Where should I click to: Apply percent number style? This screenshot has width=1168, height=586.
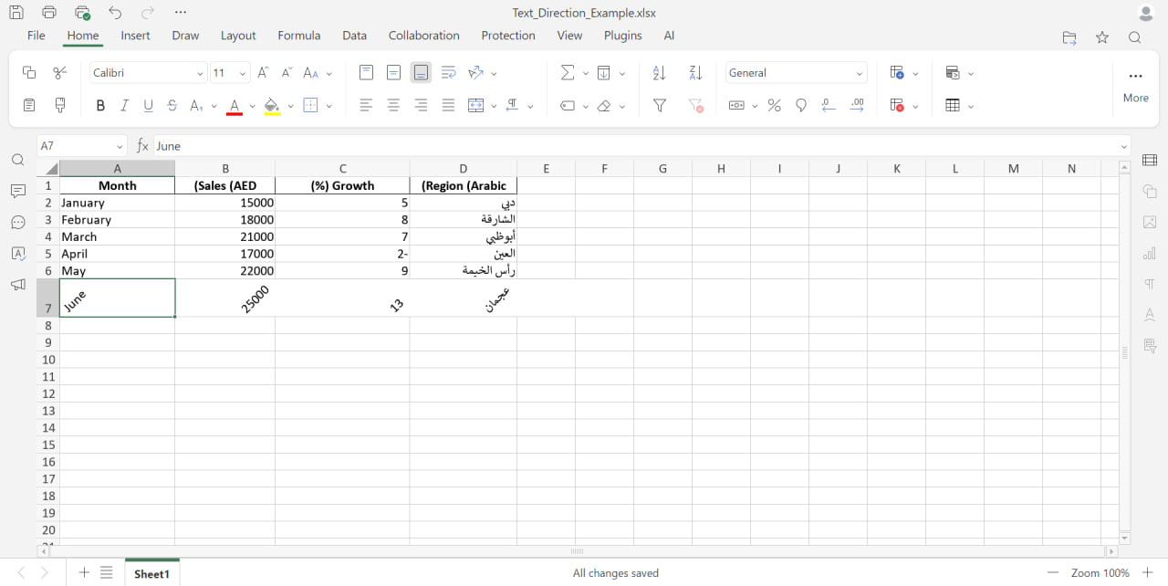point(774,105)
